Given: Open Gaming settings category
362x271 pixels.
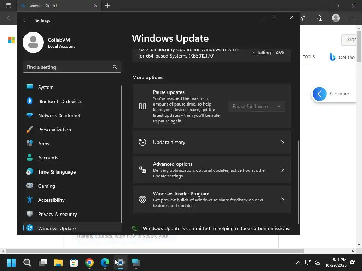Looking at the screenshot, I should 72,186.
